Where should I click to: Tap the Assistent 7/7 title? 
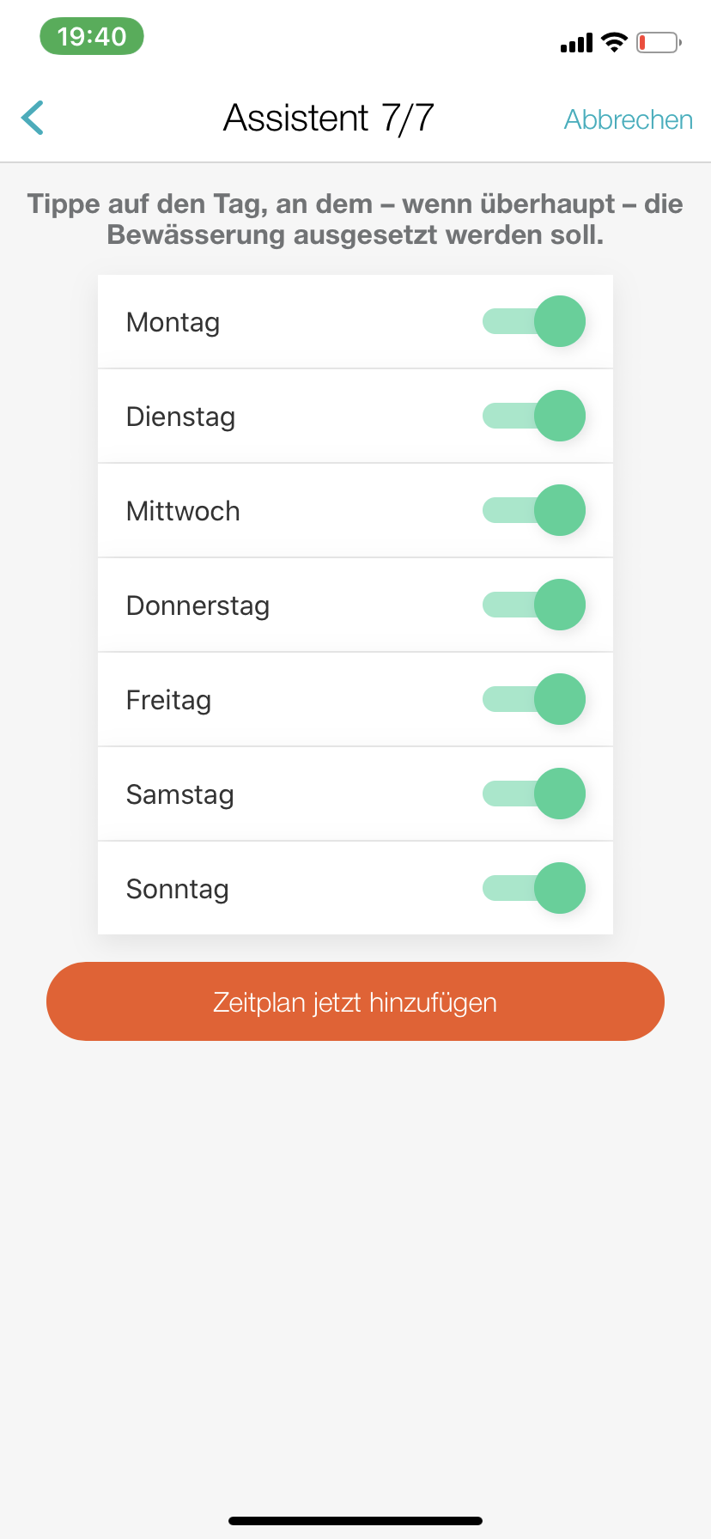pyautogui.click(x=329, y=119)
